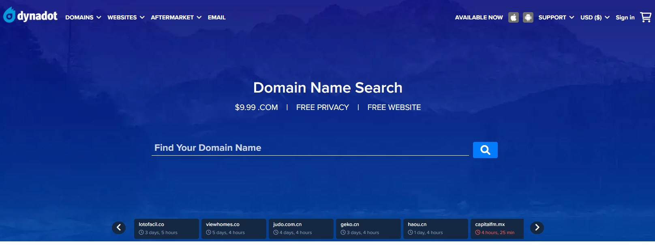The height and width of the screenshot is (245, 655).
Task: Click the Domain Name Search heading
Action: click(x=328, y=88)
